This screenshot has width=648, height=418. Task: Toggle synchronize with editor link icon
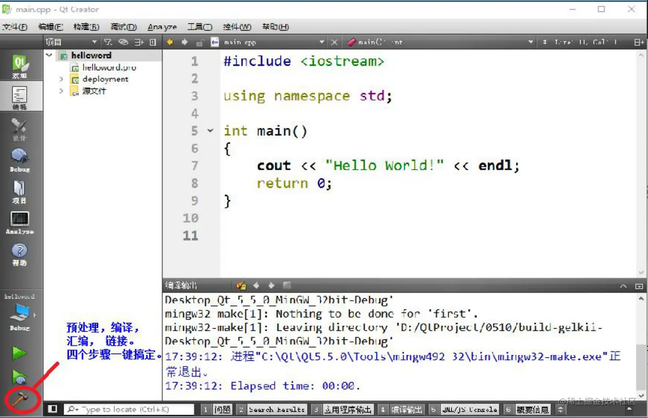(123, 42)
